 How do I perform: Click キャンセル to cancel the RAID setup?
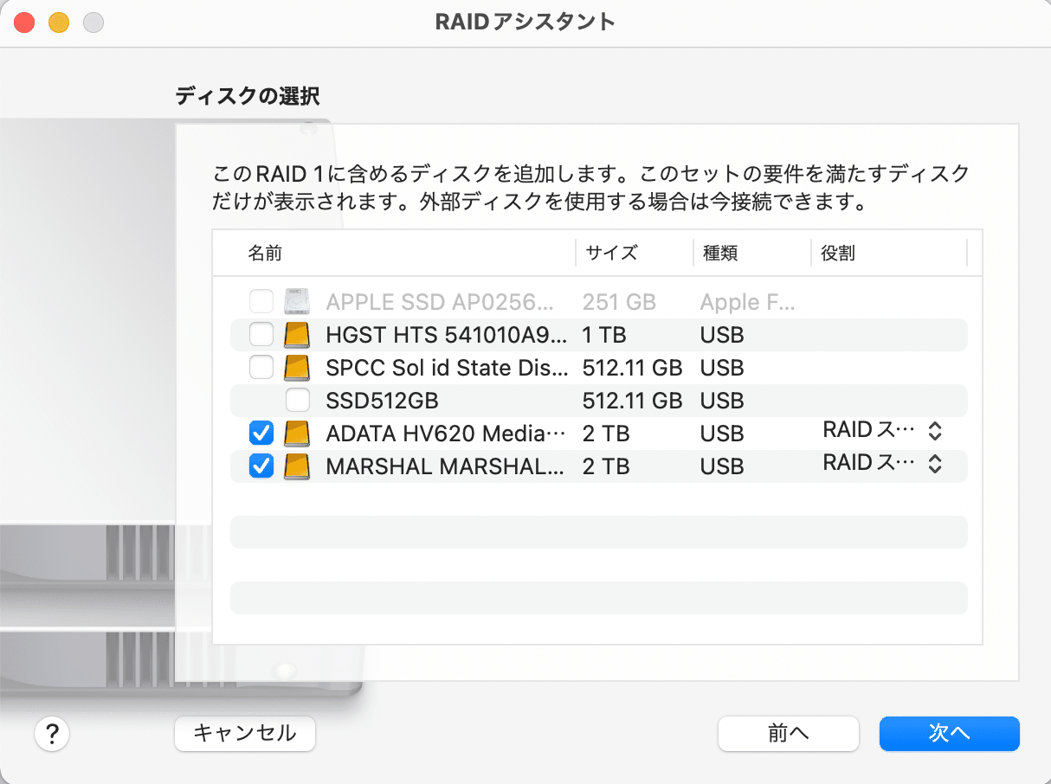click(245, 734)
